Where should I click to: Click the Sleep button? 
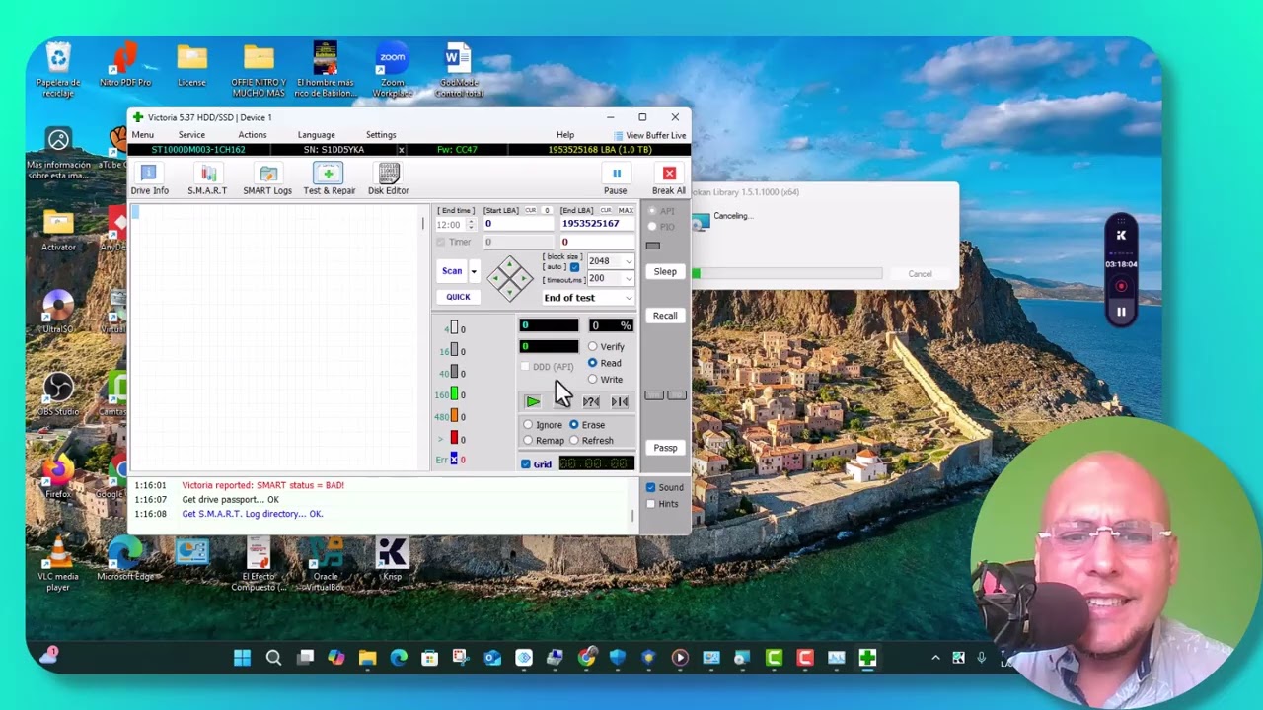665,272
